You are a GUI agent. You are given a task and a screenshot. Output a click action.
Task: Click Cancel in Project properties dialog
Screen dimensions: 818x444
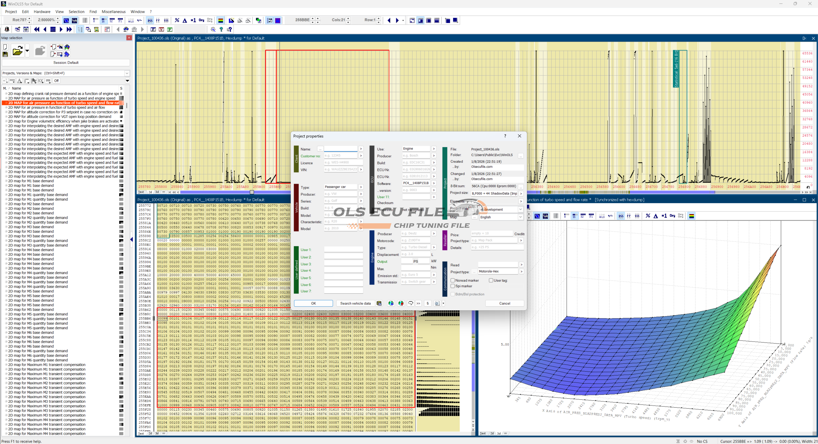(505, 303)
